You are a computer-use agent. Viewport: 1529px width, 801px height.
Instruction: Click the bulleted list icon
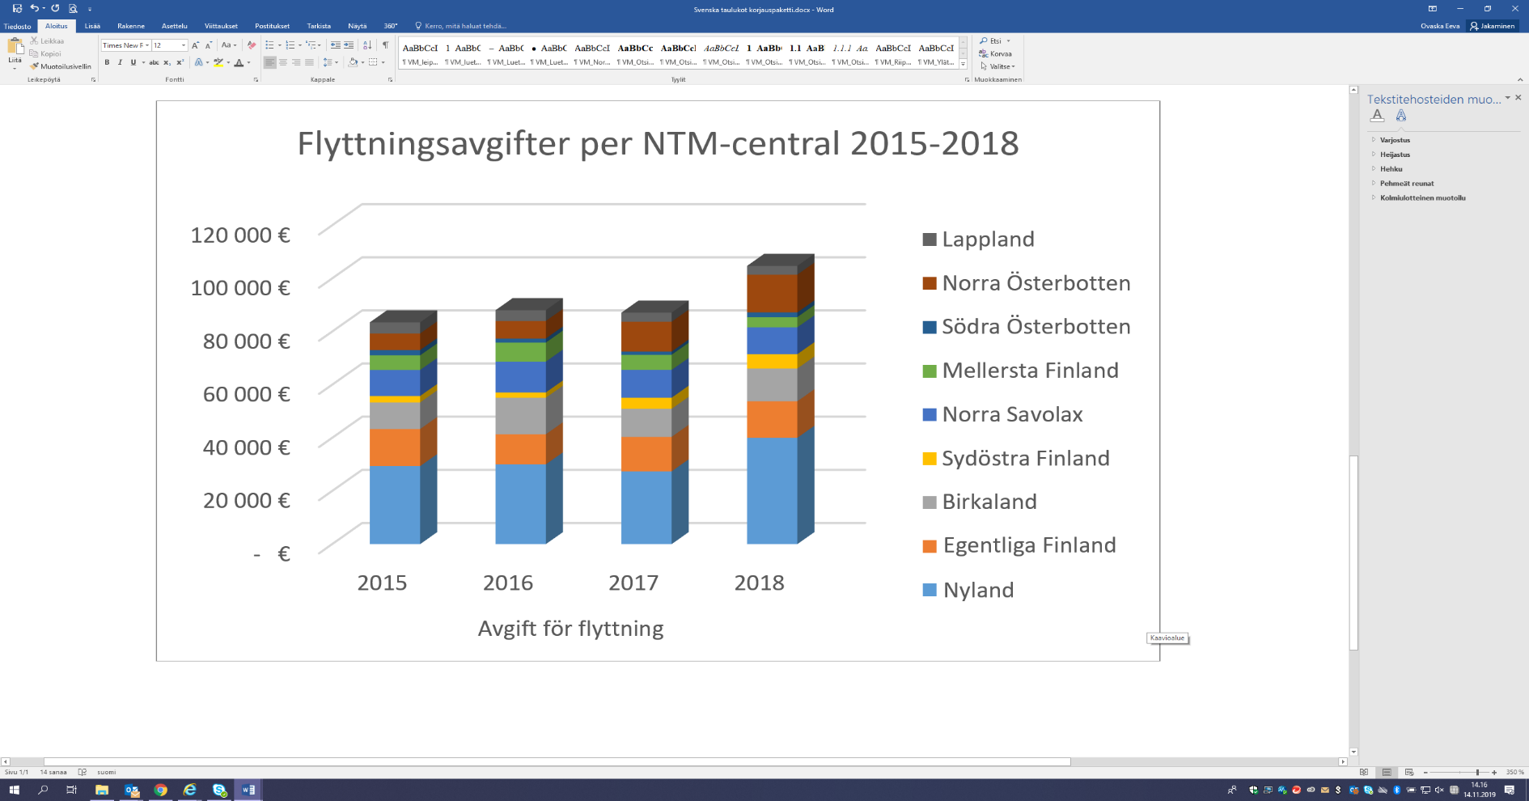pos(270,45)
